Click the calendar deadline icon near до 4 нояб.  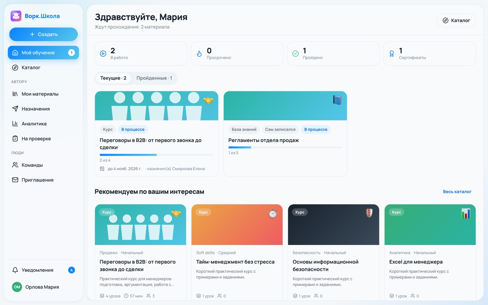pyautogui.click(x=102, y=169)
